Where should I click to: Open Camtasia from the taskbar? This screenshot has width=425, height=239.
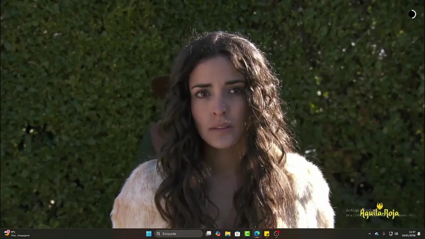247,234
